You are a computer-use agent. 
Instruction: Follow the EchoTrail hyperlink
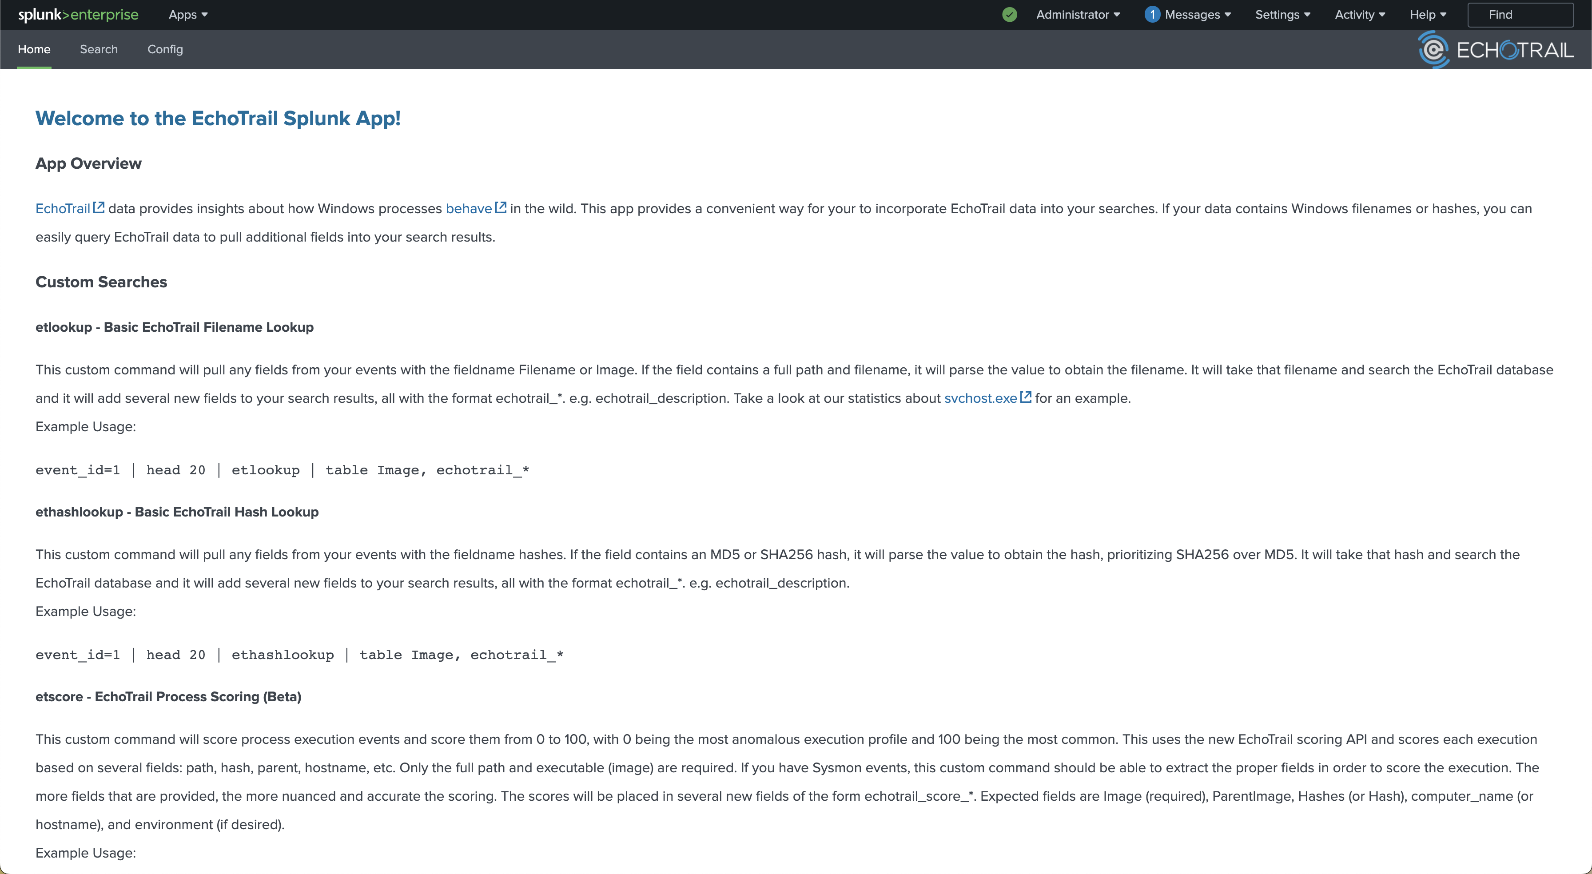[63, 208]
